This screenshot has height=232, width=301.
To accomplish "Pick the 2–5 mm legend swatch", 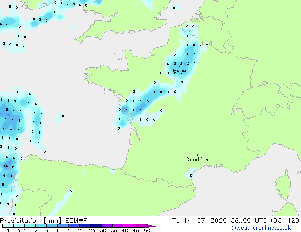I will pyautogui.click(x=41, y=226).
